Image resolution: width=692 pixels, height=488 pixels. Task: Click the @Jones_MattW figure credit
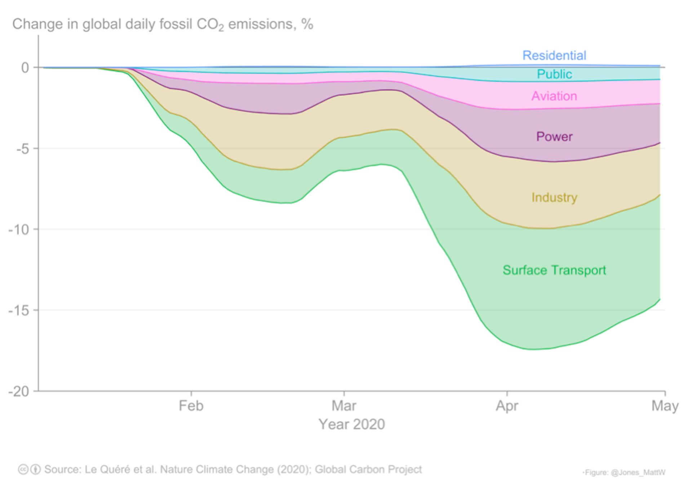tap(624, 473)
